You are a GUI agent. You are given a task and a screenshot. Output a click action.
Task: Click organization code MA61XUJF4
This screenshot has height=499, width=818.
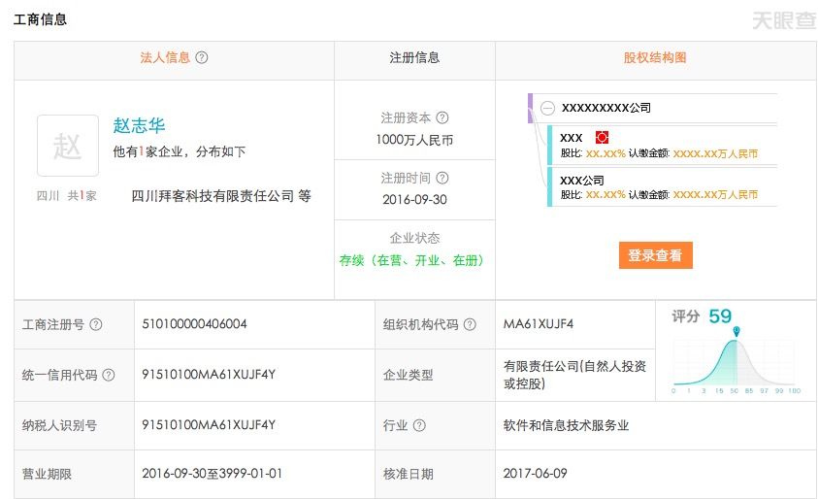tap(538, 323)
